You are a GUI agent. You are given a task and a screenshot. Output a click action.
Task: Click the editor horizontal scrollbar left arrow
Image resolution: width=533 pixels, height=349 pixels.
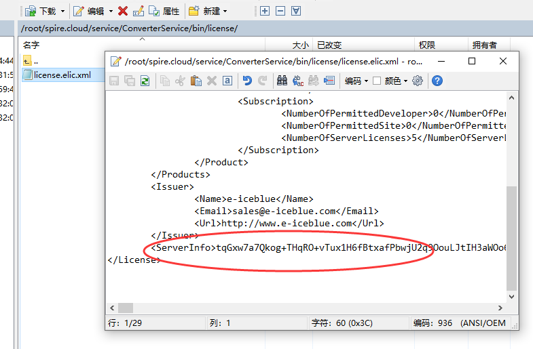pos(112,308)
